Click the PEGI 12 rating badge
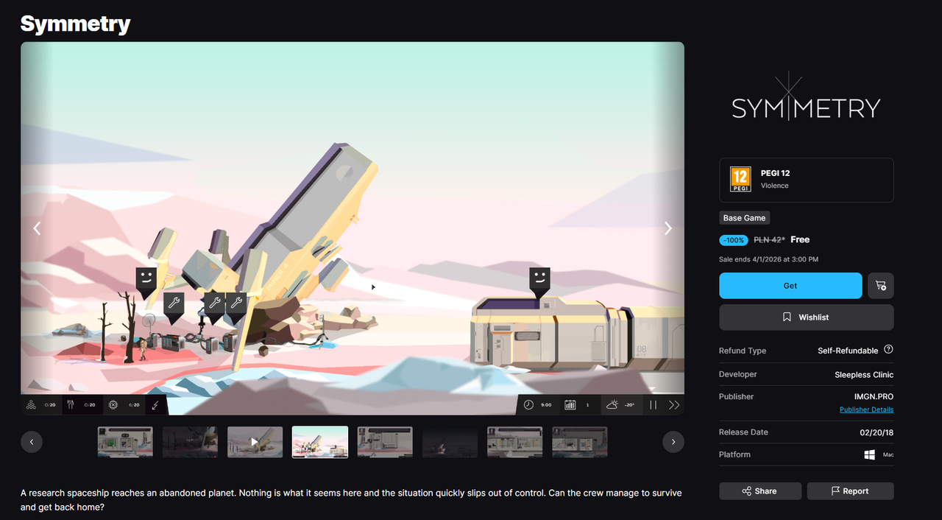 (740, 179)
